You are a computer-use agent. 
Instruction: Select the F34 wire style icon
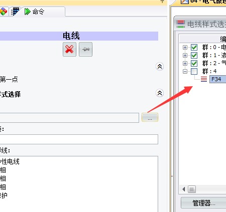[204, 79]
